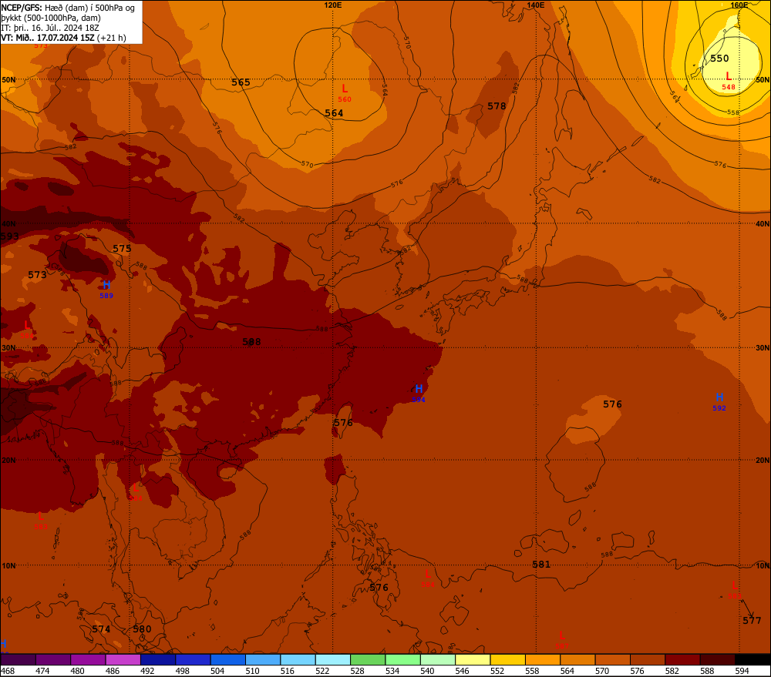Click the 577 value at bottom right
This screenshot has height=677, width=771.
tap(752, 620)
